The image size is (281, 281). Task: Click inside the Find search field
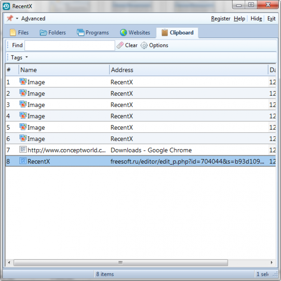coord(70,45)
